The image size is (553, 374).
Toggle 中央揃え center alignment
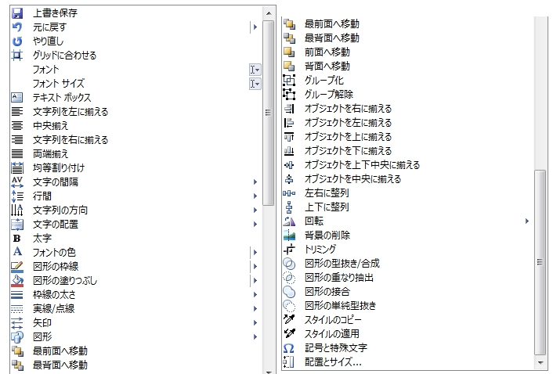[x=17, y=126]
